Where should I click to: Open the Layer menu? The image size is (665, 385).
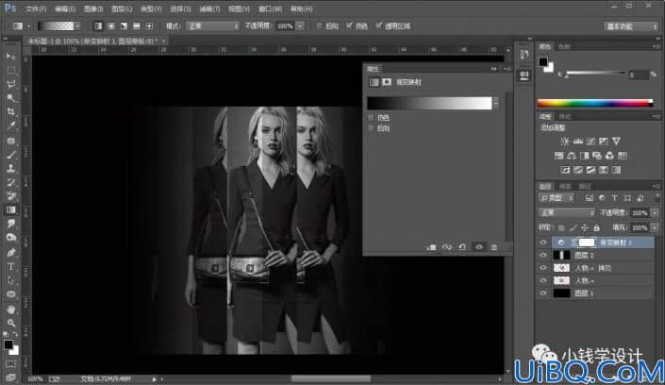click(122, 8)
